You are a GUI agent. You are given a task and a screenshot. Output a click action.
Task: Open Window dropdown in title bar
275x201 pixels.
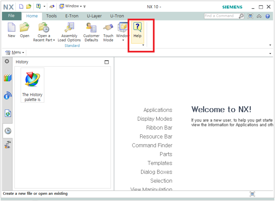(71, 6)
